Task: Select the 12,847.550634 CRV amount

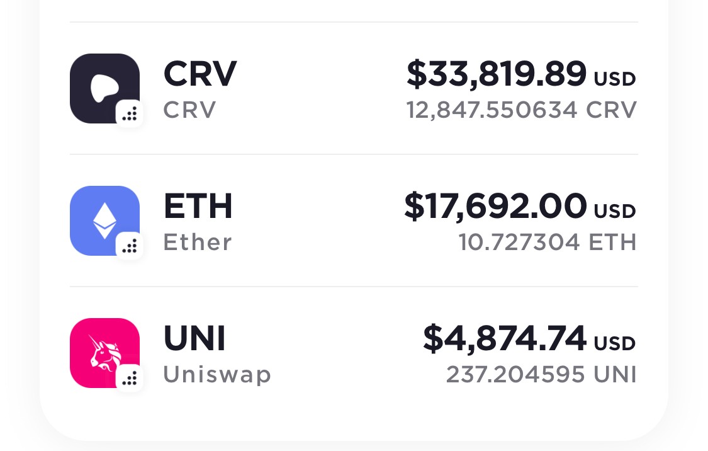Action: pyautogui.click(x=522, y=110)
